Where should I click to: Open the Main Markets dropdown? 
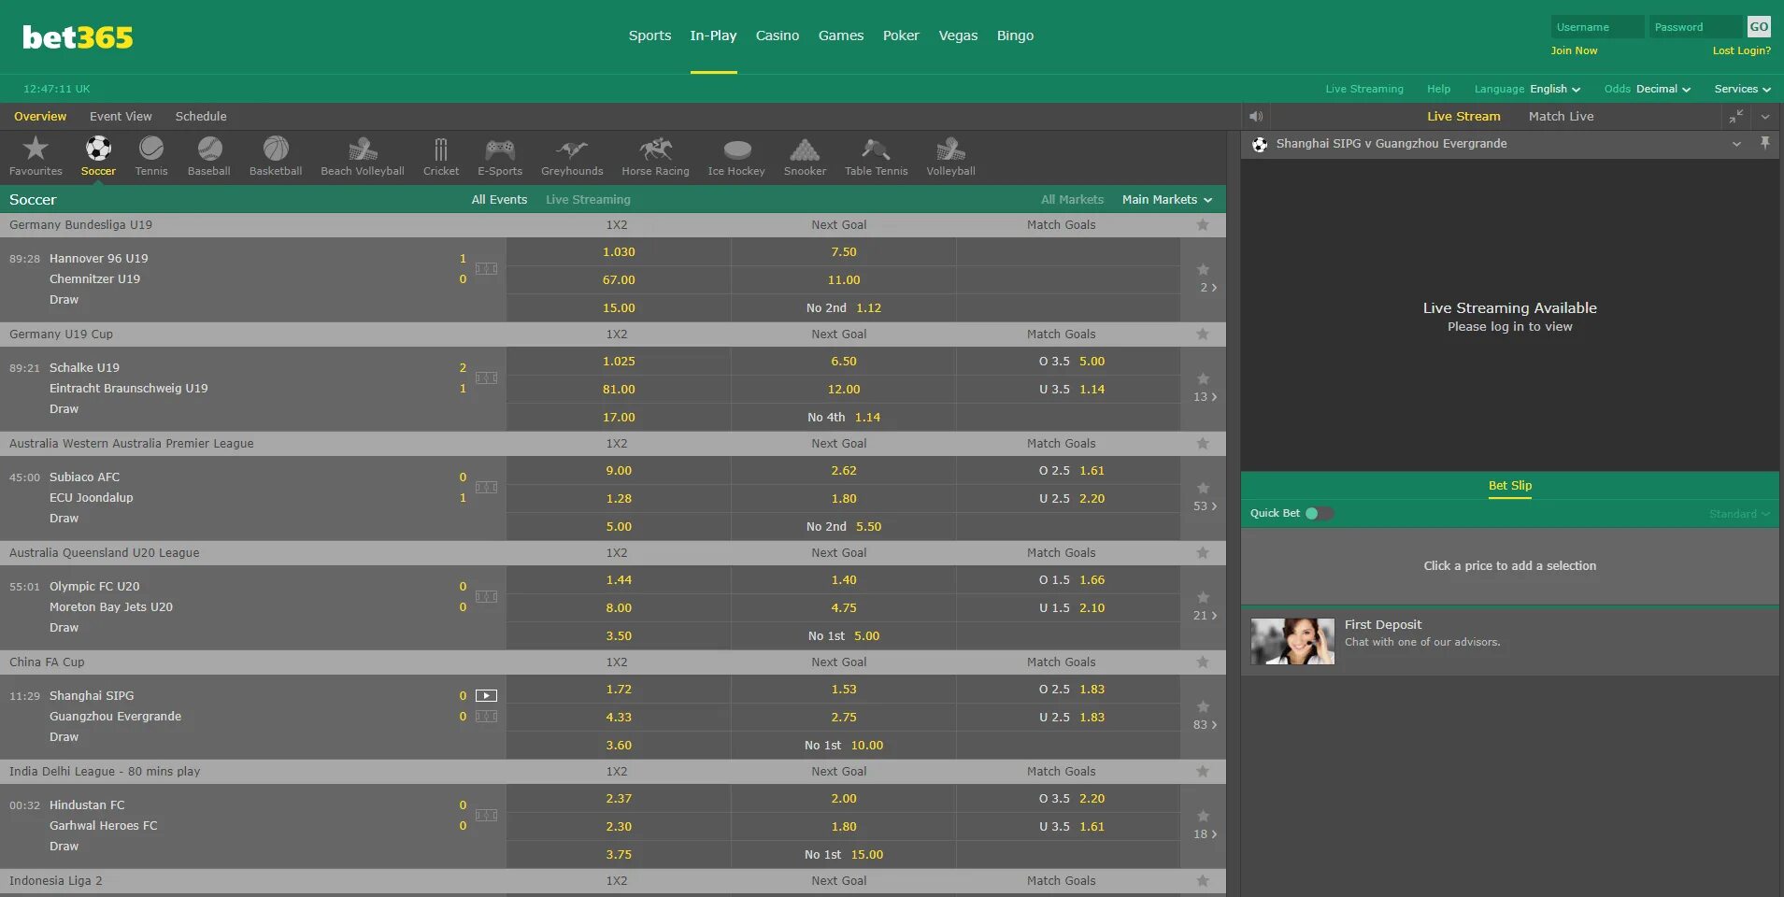pos(1167,200)
